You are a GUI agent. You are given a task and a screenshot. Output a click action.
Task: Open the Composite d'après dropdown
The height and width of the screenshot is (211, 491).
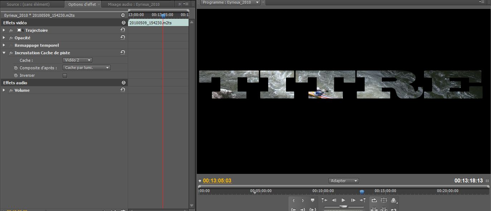87,67
